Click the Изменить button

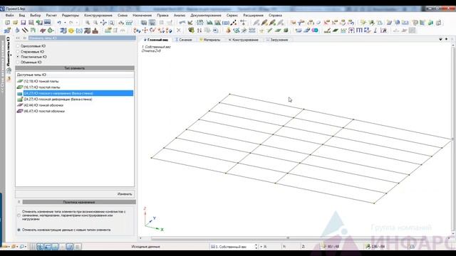point(125,194)
